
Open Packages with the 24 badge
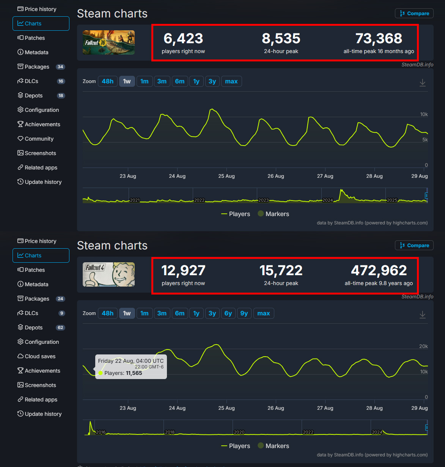[41, 299]
